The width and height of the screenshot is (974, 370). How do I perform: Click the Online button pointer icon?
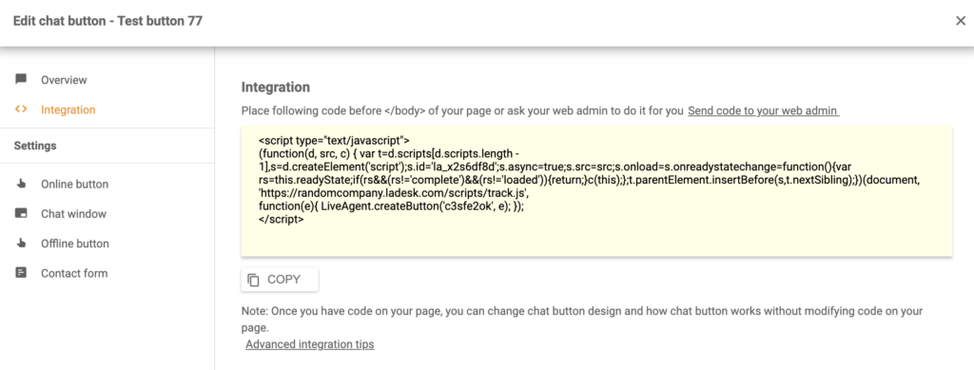pyautogui.click(x=21, y=184)
